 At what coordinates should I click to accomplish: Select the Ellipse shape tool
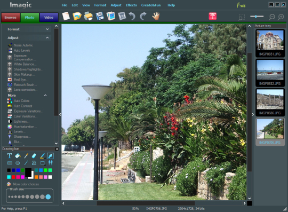[x=18, y=163]
